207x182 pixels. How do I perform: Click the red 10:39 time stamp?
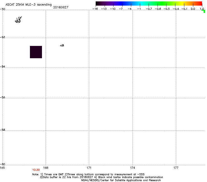pyautogui.click(x=36, y=170)
